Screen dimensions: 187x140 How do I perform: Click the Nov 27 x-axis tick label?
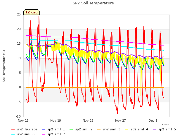120,120
